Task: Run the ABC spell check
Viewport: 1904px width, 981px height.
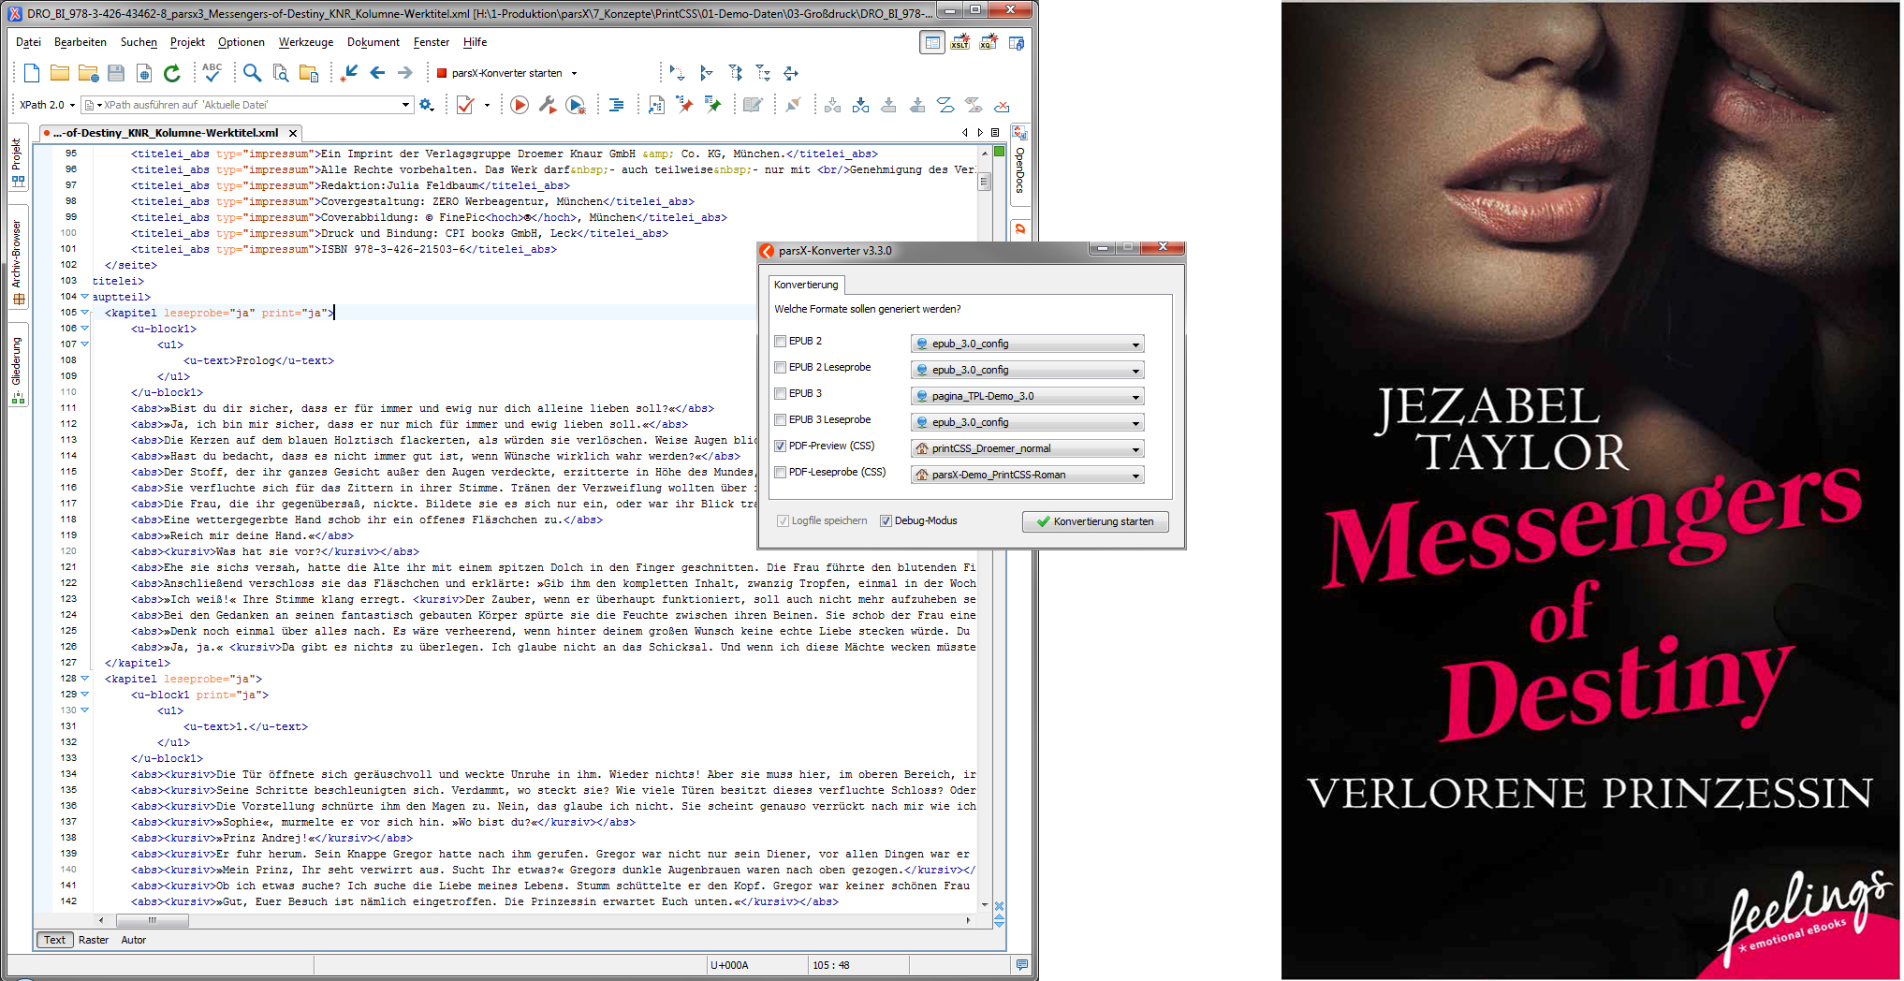Action: pyautogui.click(x=212, y=72)
